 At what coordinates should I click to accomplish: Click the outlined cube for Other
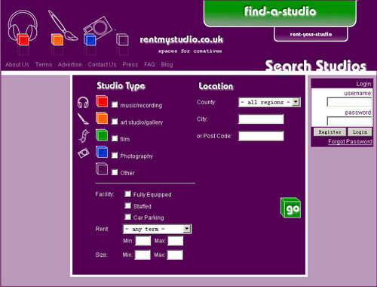[102, 168]
